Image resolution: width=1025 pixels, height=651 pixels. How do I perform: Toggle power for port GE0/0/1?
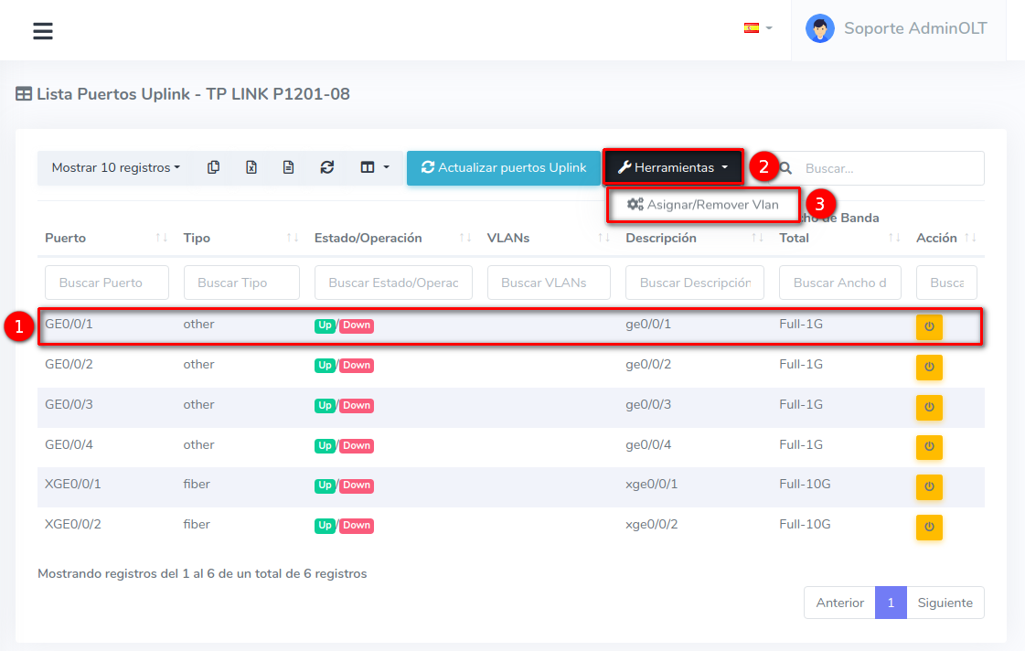tap(929, 326)
